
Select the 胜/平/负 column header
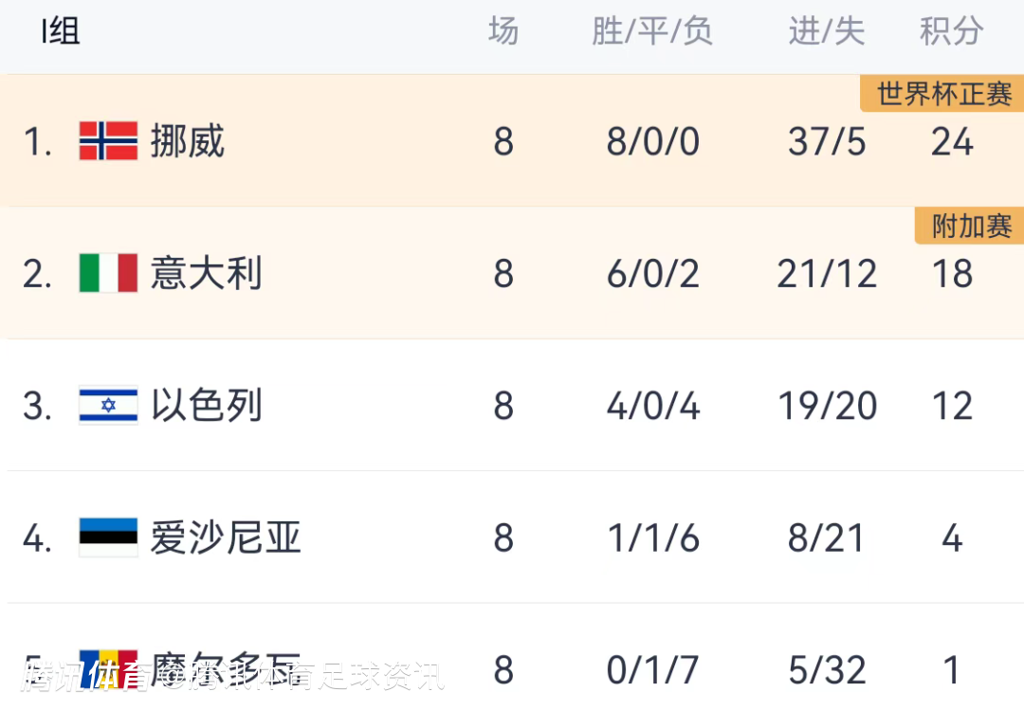pyautogui.click(x=652, y=32)
